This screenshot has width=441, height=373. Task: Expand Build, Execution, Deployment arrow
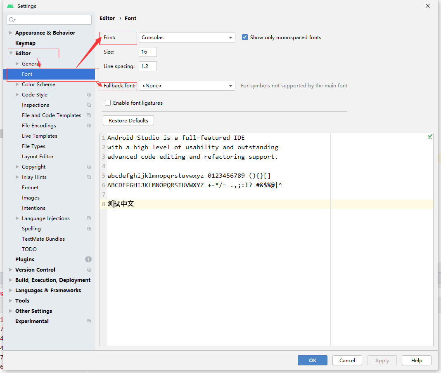(10, 280)
